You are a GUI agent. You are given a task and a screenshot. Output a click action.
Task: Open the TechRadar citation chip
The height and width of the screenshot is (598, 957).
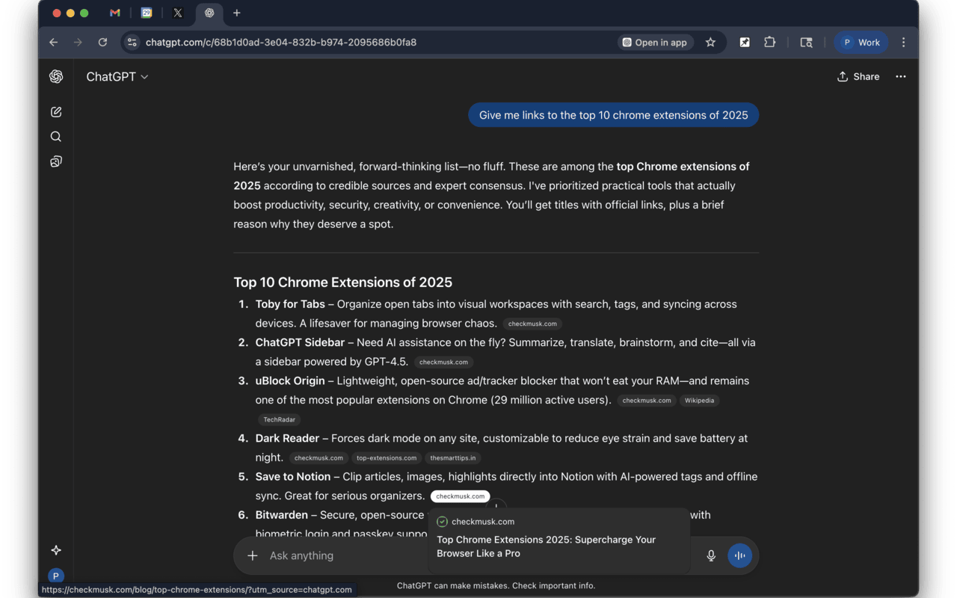280,419
